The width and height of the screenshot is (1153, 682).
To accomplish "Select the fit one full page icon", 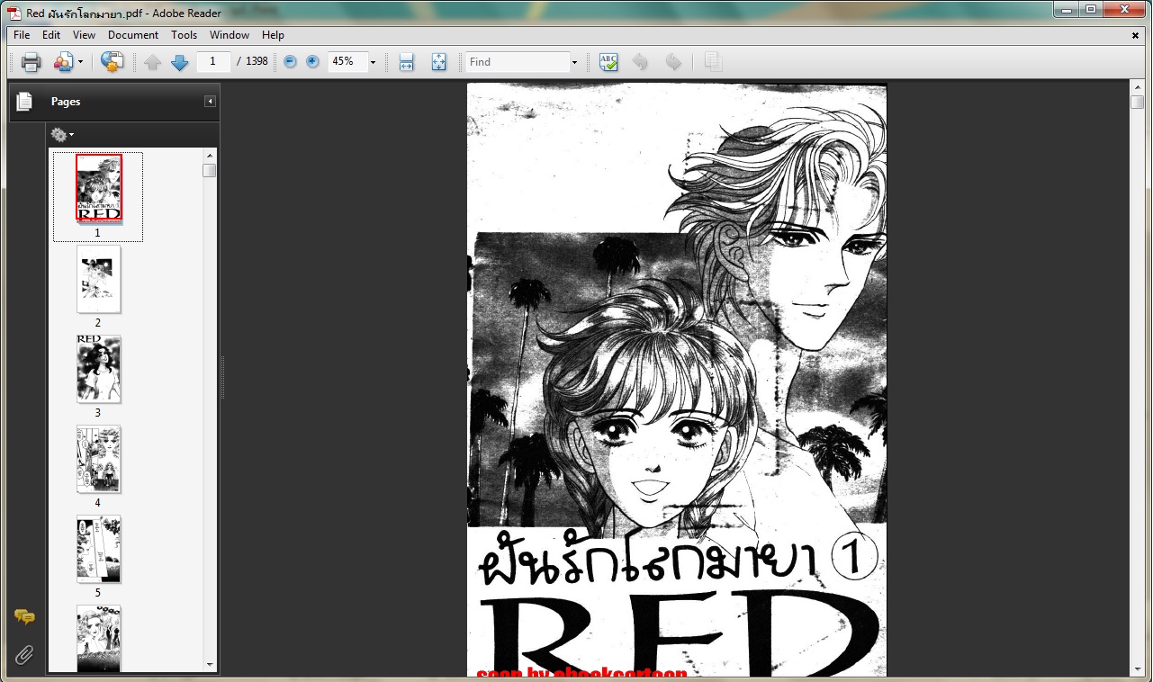I will click(438, 62).
